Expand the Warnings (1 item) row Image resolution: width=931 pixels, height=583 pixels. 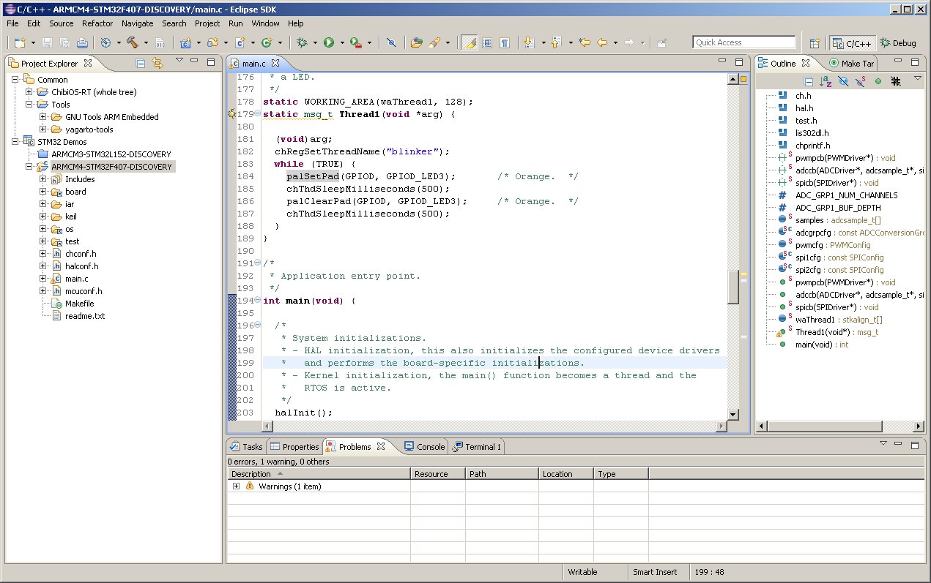point(236,486)
